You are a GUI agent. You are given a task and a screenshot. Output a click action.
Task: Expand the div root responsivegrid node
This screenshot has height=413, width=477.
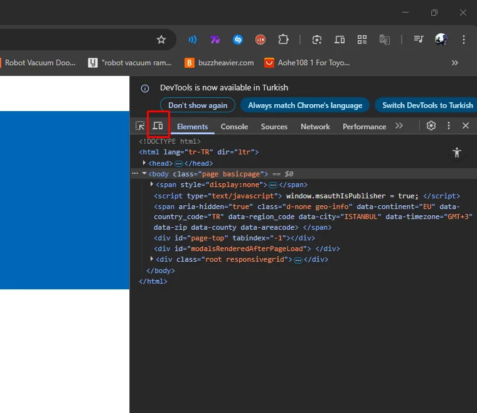(152, 259)
